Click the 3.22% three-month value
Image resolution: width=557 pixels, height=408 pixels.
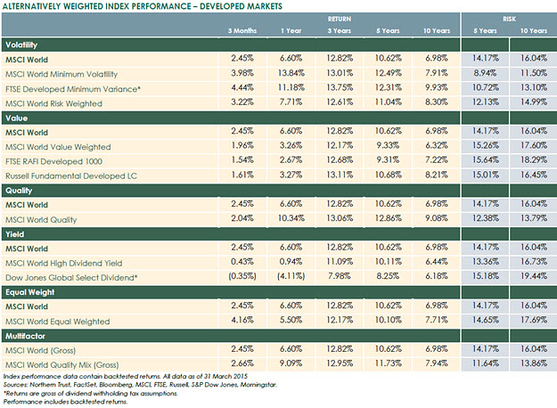tap(242, 102)
